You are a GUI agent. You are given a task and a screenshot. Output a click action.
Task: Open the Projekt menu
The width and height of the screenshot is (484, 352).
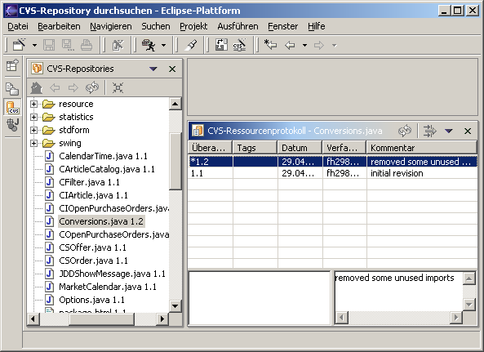(193, 26)
